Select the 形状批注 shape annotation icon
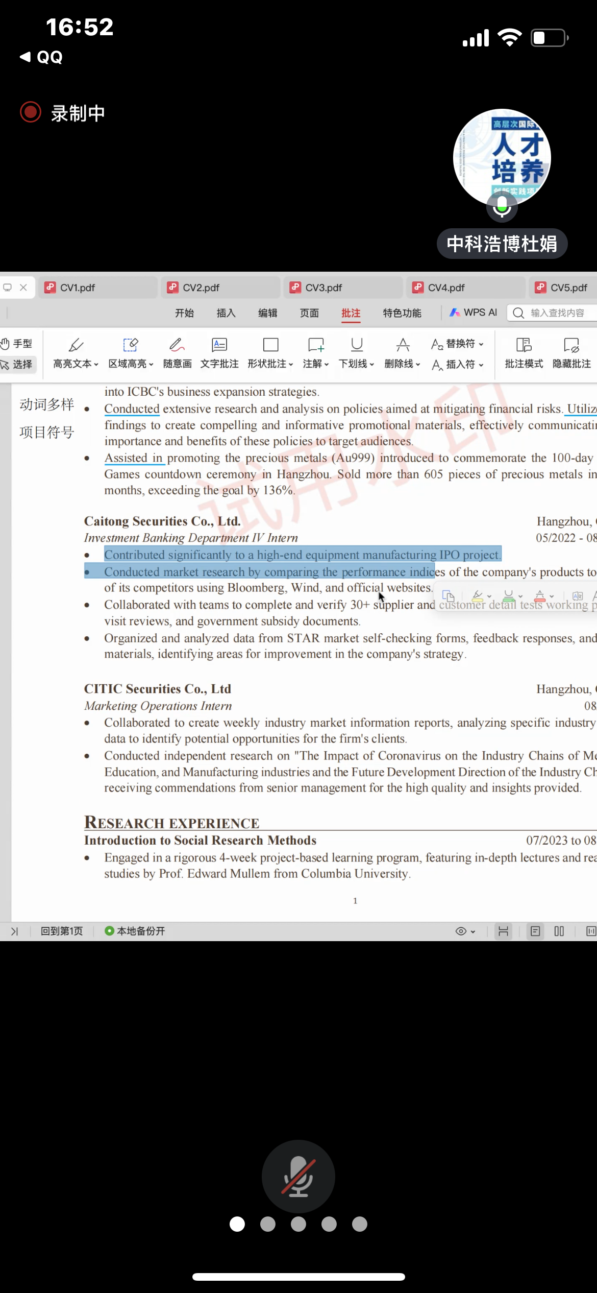Image resolution: width=597 pixels, height=1293 pixels. pos(270,345)
